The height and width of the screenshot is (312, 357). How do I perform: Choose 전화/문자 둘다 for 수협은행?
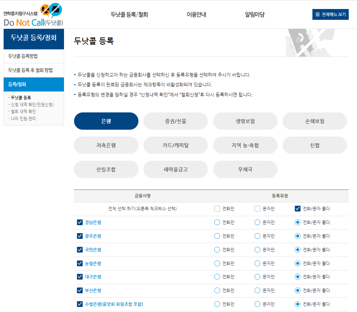point(298,304)
